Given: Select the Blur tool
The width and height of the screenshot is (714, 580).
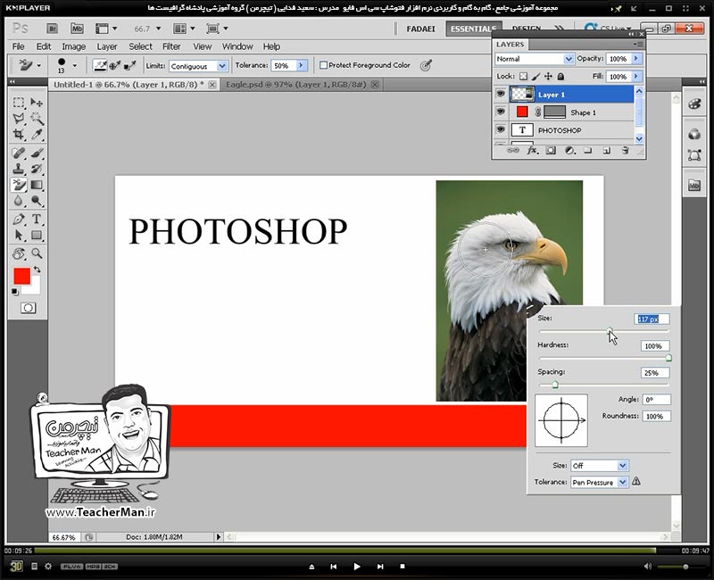Looking at the screenshot, I should point(19,201).
